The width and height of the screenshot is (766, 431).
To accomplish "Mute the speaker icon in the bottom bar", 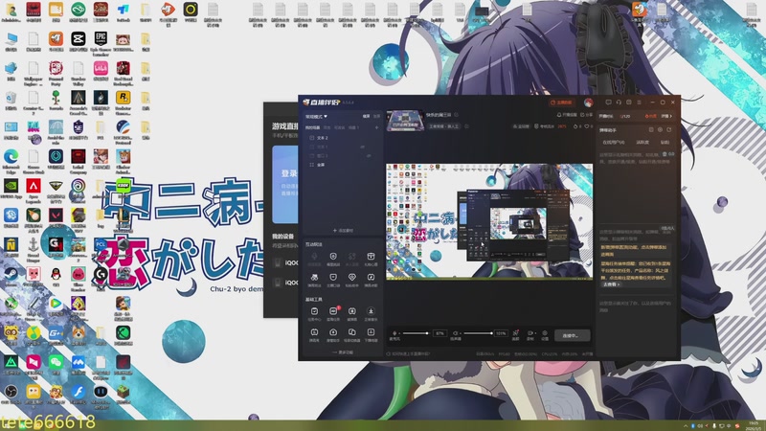I will (x=456, y=333).
